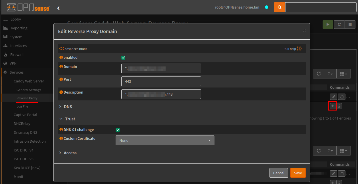Cancel editing the domain
This screenshot has width=358, height=184.
click(279, 173)
